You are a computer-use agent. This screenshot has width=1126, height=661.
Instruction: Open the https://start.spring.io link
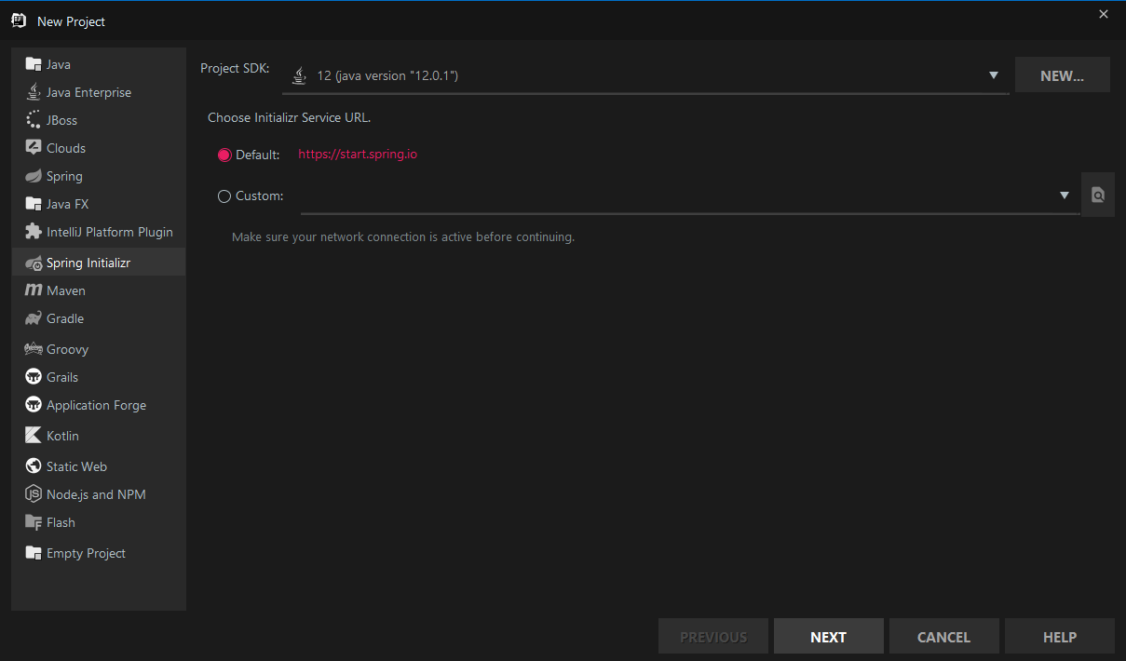tap(358, 155)
